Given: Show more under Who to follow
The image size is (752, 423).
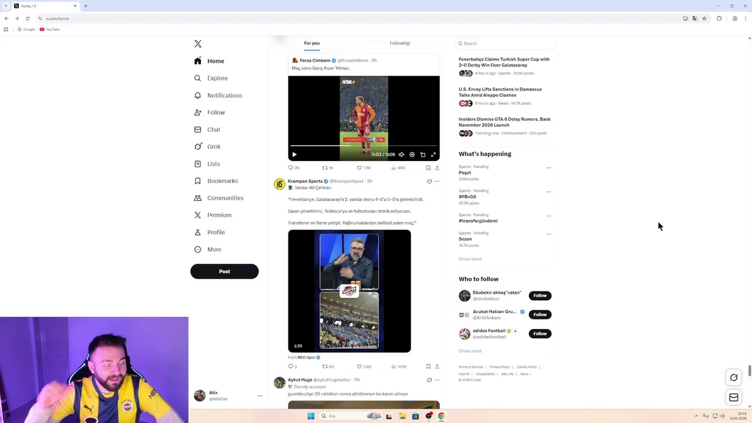Looking at the screenshot, I should click(470, 351).
